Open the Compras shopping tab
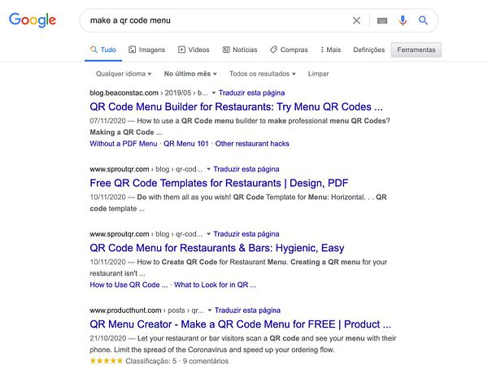Image resolution: width=488 pixels, height=378 pixels. [x=289, y=50]
